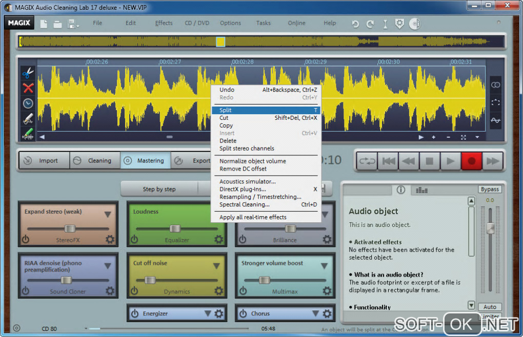
Task: Switch to the Import tab
Action: pyautogui.click(x=45, y=160)
